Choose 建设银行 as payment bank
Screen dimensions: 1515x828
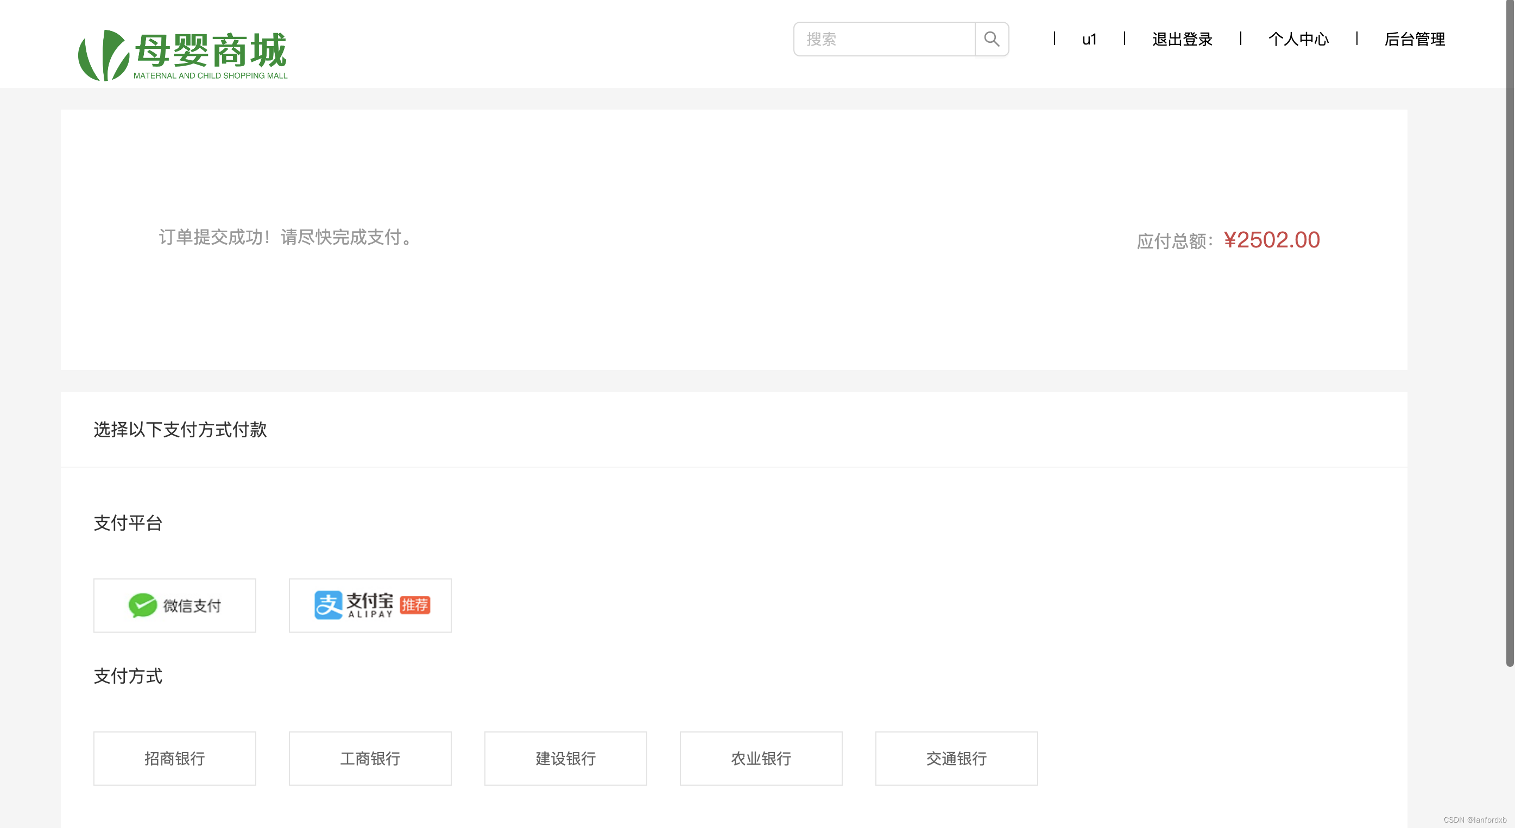coord(565,758)
